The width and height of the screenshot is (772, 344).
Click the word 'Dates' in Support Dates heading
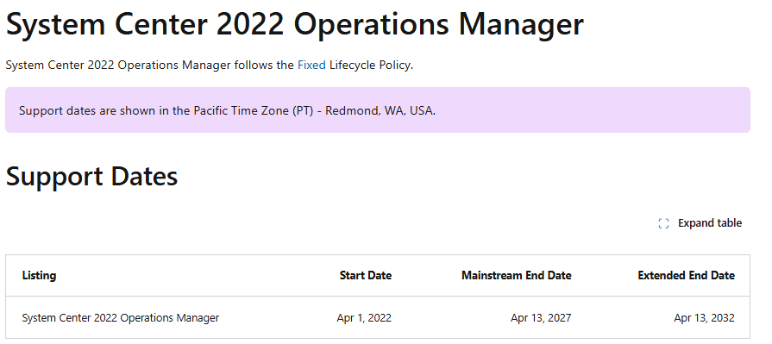pyautogui.click(x=144, y=176)
